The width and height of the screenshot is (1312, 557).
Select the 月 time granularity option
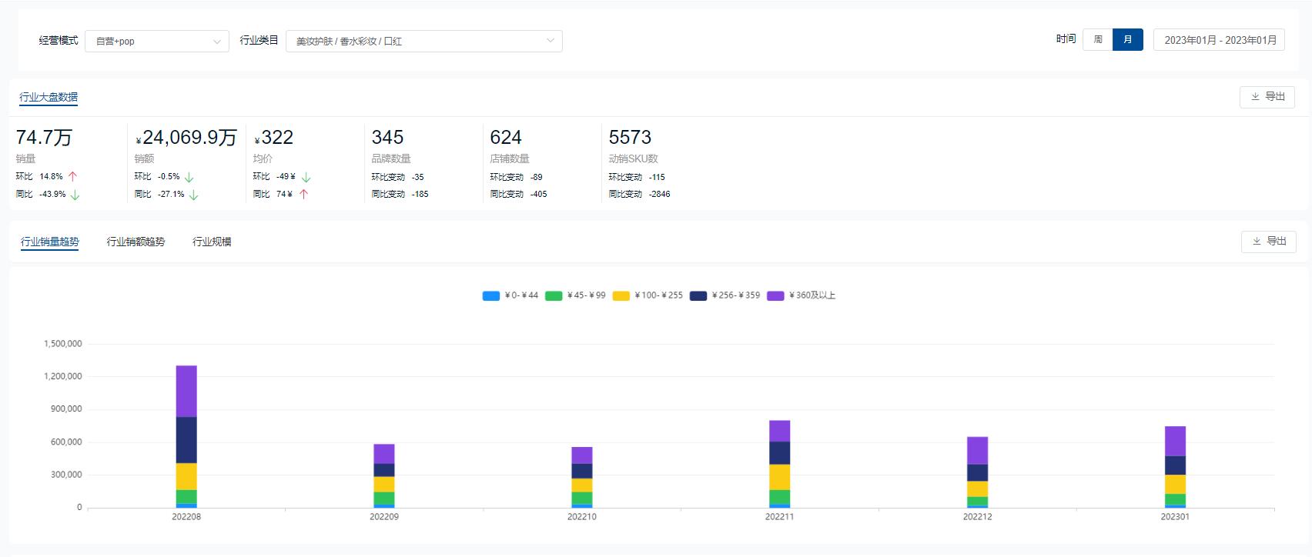[1128, 39]
